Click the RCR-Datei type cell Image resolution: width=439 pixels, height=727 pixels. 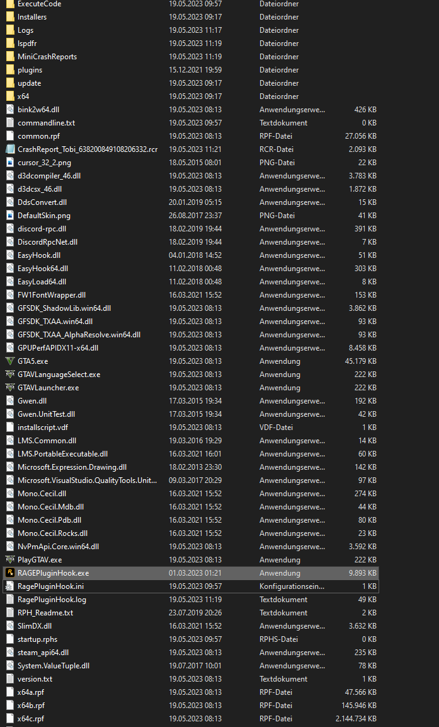point(276,149)
